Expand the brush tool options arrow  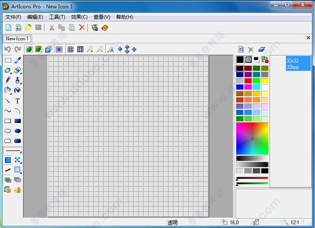[20, 83]
